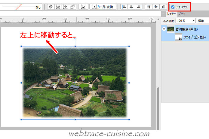Open the 標準 blend mode dropdown
The image size is (209, 139).
(x=203, y=21)
